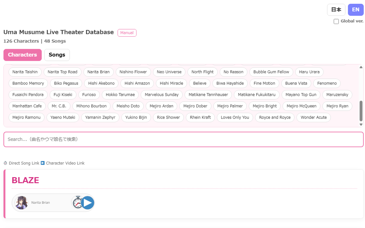Enable the Global ver. checkbox
The height and width of the screenshot is (228, 365).
coord(336,21)
